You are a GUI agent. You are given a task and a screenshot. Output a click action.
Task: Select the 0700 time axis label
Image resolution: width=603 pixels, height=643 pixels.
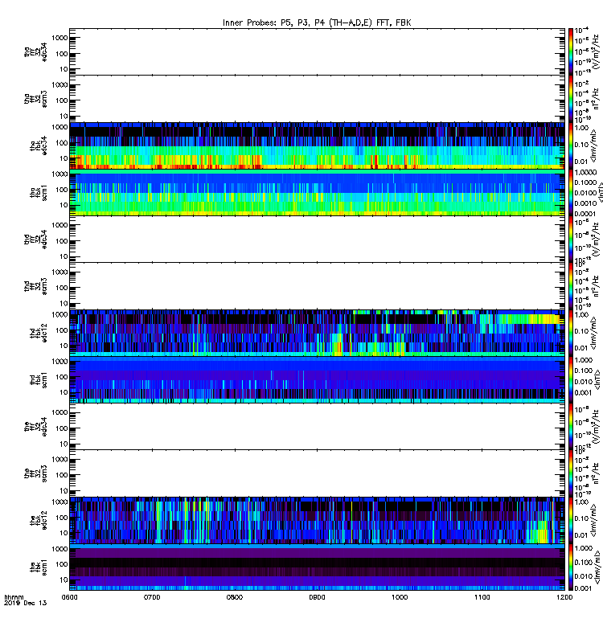(x=152, y=597)
